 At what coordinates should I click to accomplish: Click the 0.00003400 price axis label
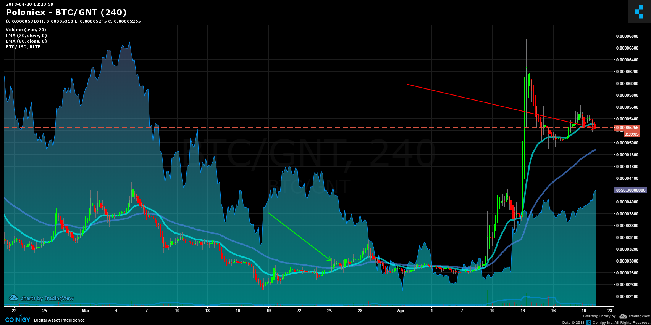click(627, 237)
